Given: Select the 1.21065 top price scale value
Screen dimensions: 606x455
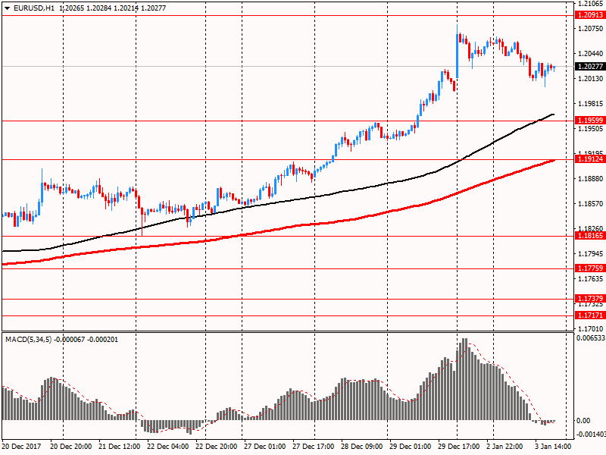Looking at the screenshot, I should [590, 4].
